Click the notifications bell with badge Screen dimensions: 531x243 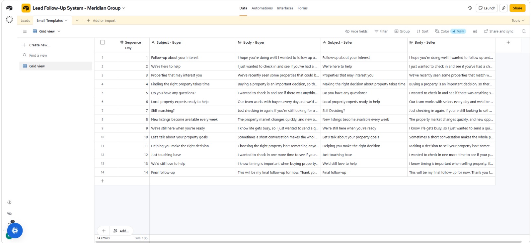[10, 224]
